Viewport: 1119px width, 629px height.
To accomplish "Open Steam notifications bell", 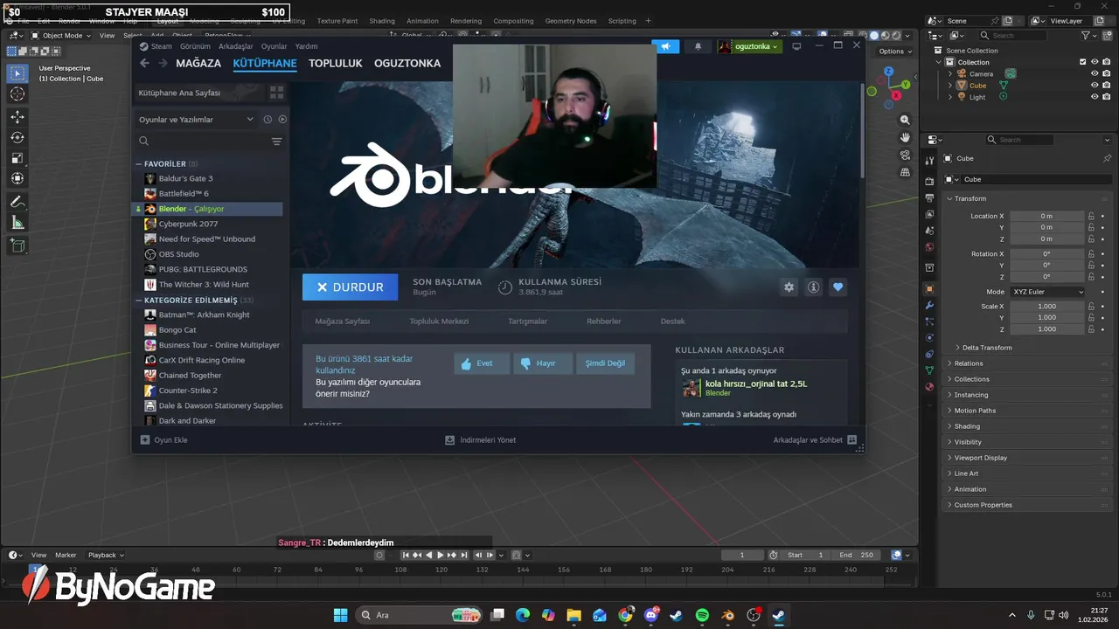I will tap(698, 46).
